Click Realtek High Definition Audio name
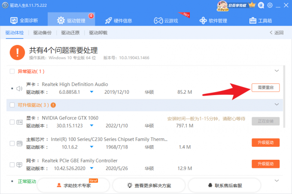292x194 pixels. [x=75, y=84]
